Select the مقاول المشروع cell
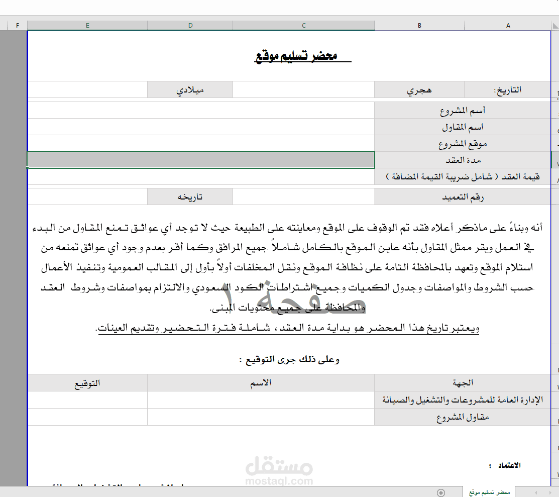 463,417
